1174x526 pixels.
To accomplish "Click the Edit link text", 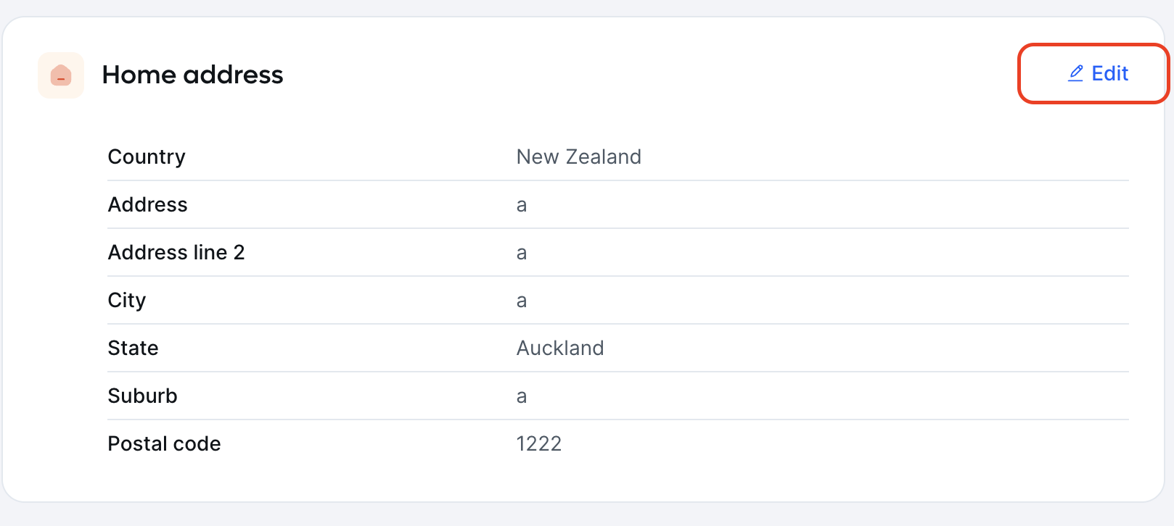I will (1110, 73).
